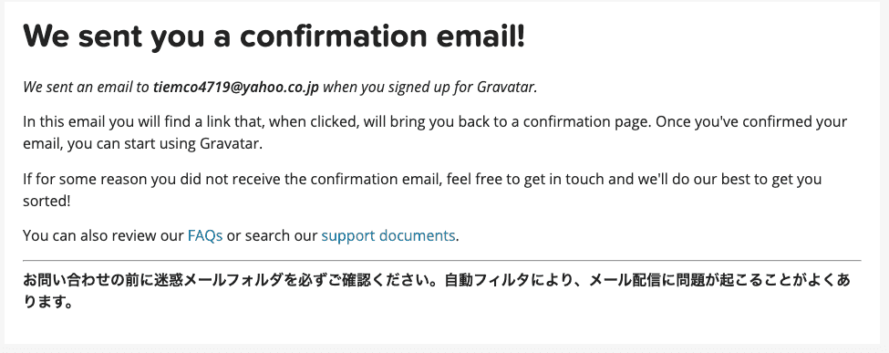The height and width of the screenshot is (353, 889).
Task: Click the 'You can also review our' text
Action: pyautogui.click(x=104, y=235)
